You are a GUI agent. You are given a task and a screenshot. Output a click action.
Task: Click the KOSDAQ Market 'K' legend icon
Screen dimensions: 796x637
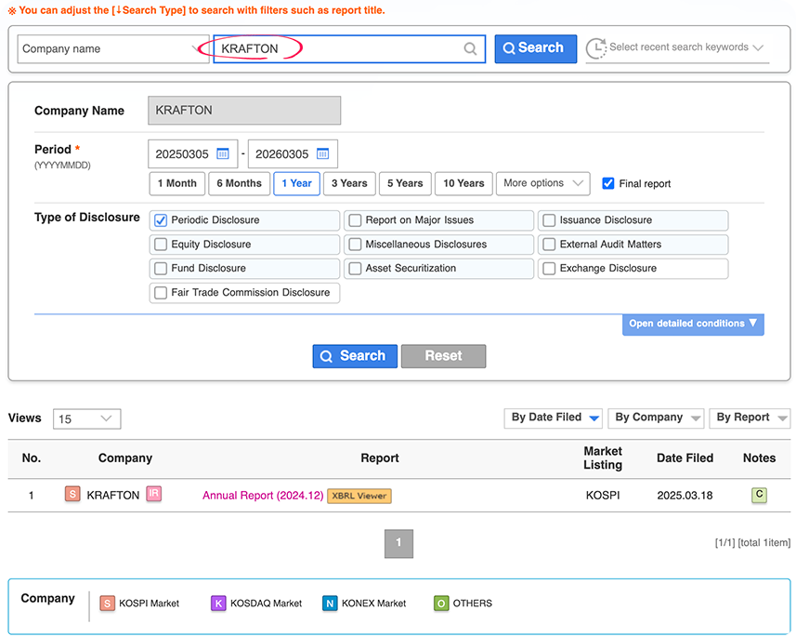pyautogui.click(x=218, y=604)
